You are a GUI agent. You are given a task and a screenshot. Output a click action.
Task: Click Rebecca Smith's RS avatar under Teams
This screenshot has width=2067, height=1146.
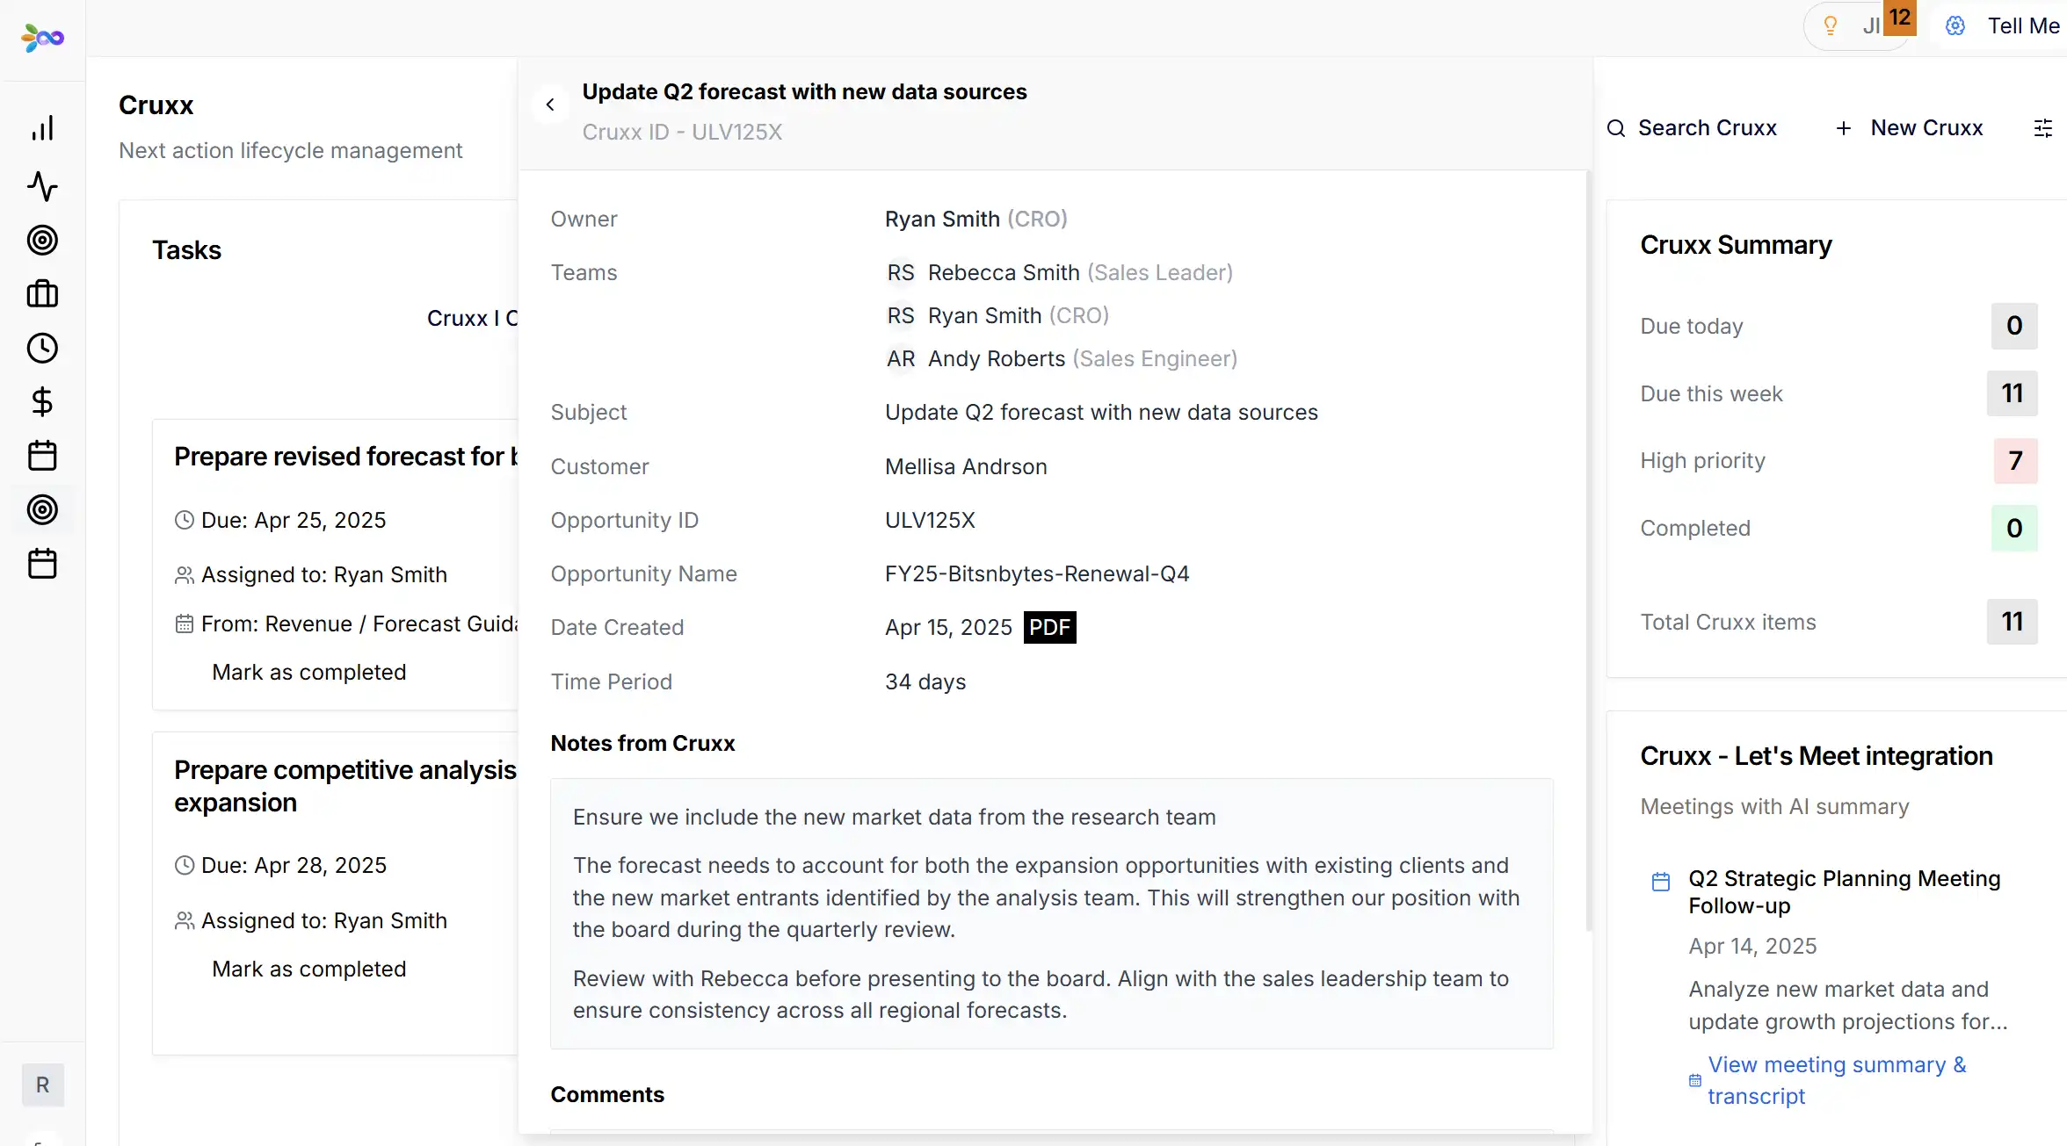pyautogui.click(x=901, y=272)
